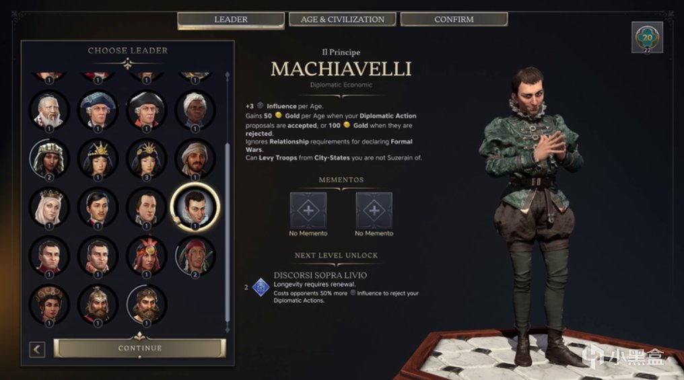The width and height of the screenshot is (684, 380).
Task: Open the player level 20 badge
Action: click(648, 38)
